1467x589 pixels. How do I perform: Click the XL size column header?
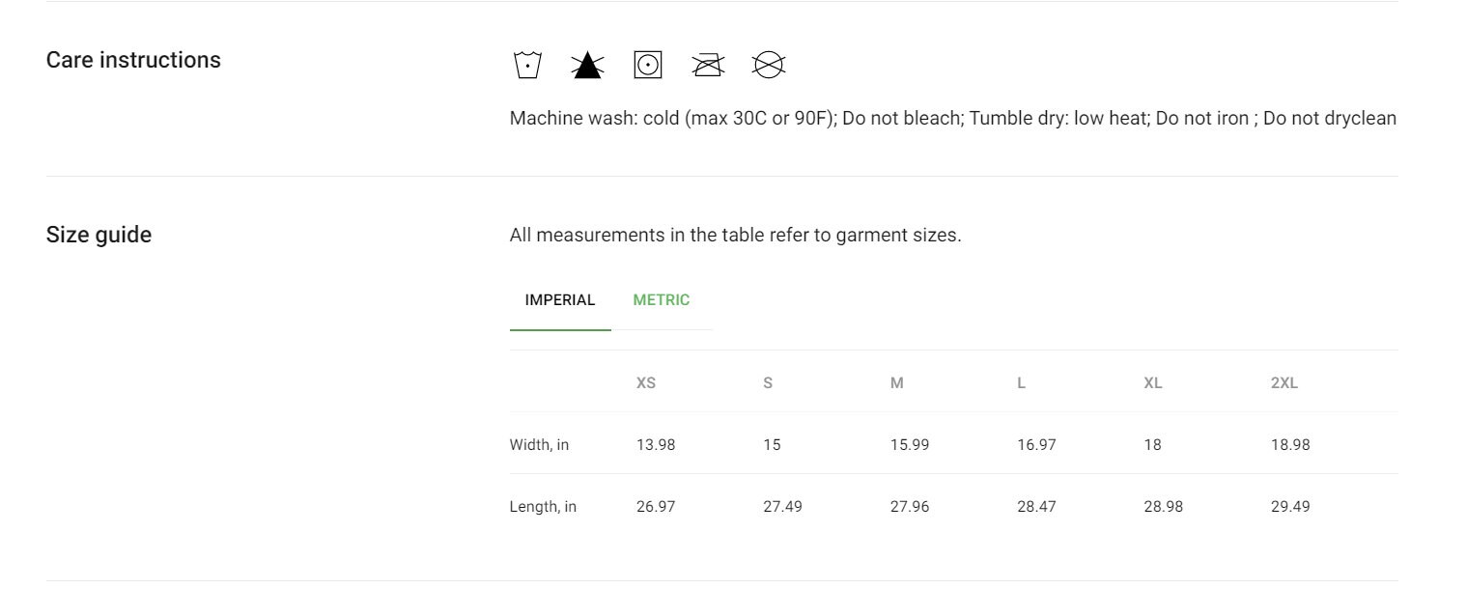point(1153,383)
